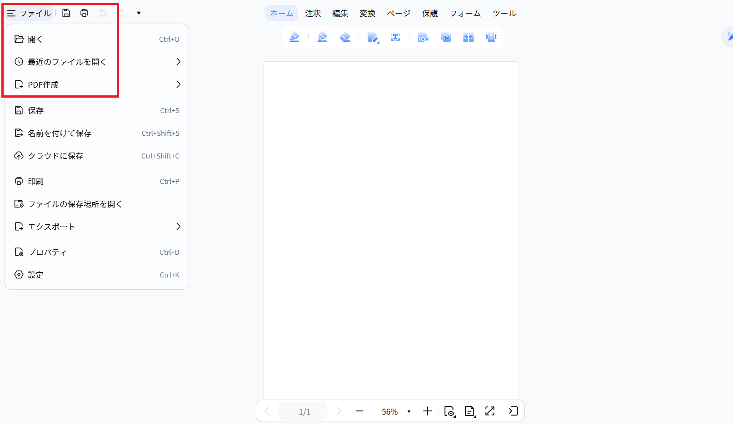Open the Edit PDF tool
The width and height of the screenshot is (733, 425).
pyautogui.click(x=373, y=37)
